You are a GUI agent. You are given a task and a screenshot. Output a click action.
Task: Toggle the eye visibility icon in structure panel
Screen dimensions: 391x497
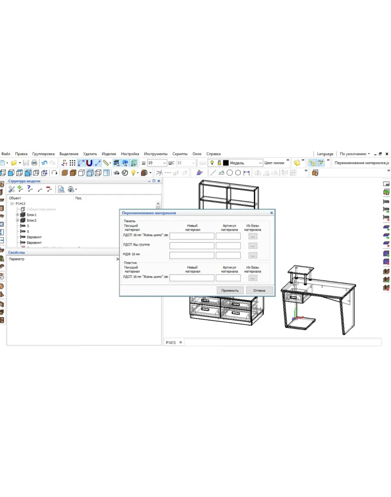[x=71, y=189]
